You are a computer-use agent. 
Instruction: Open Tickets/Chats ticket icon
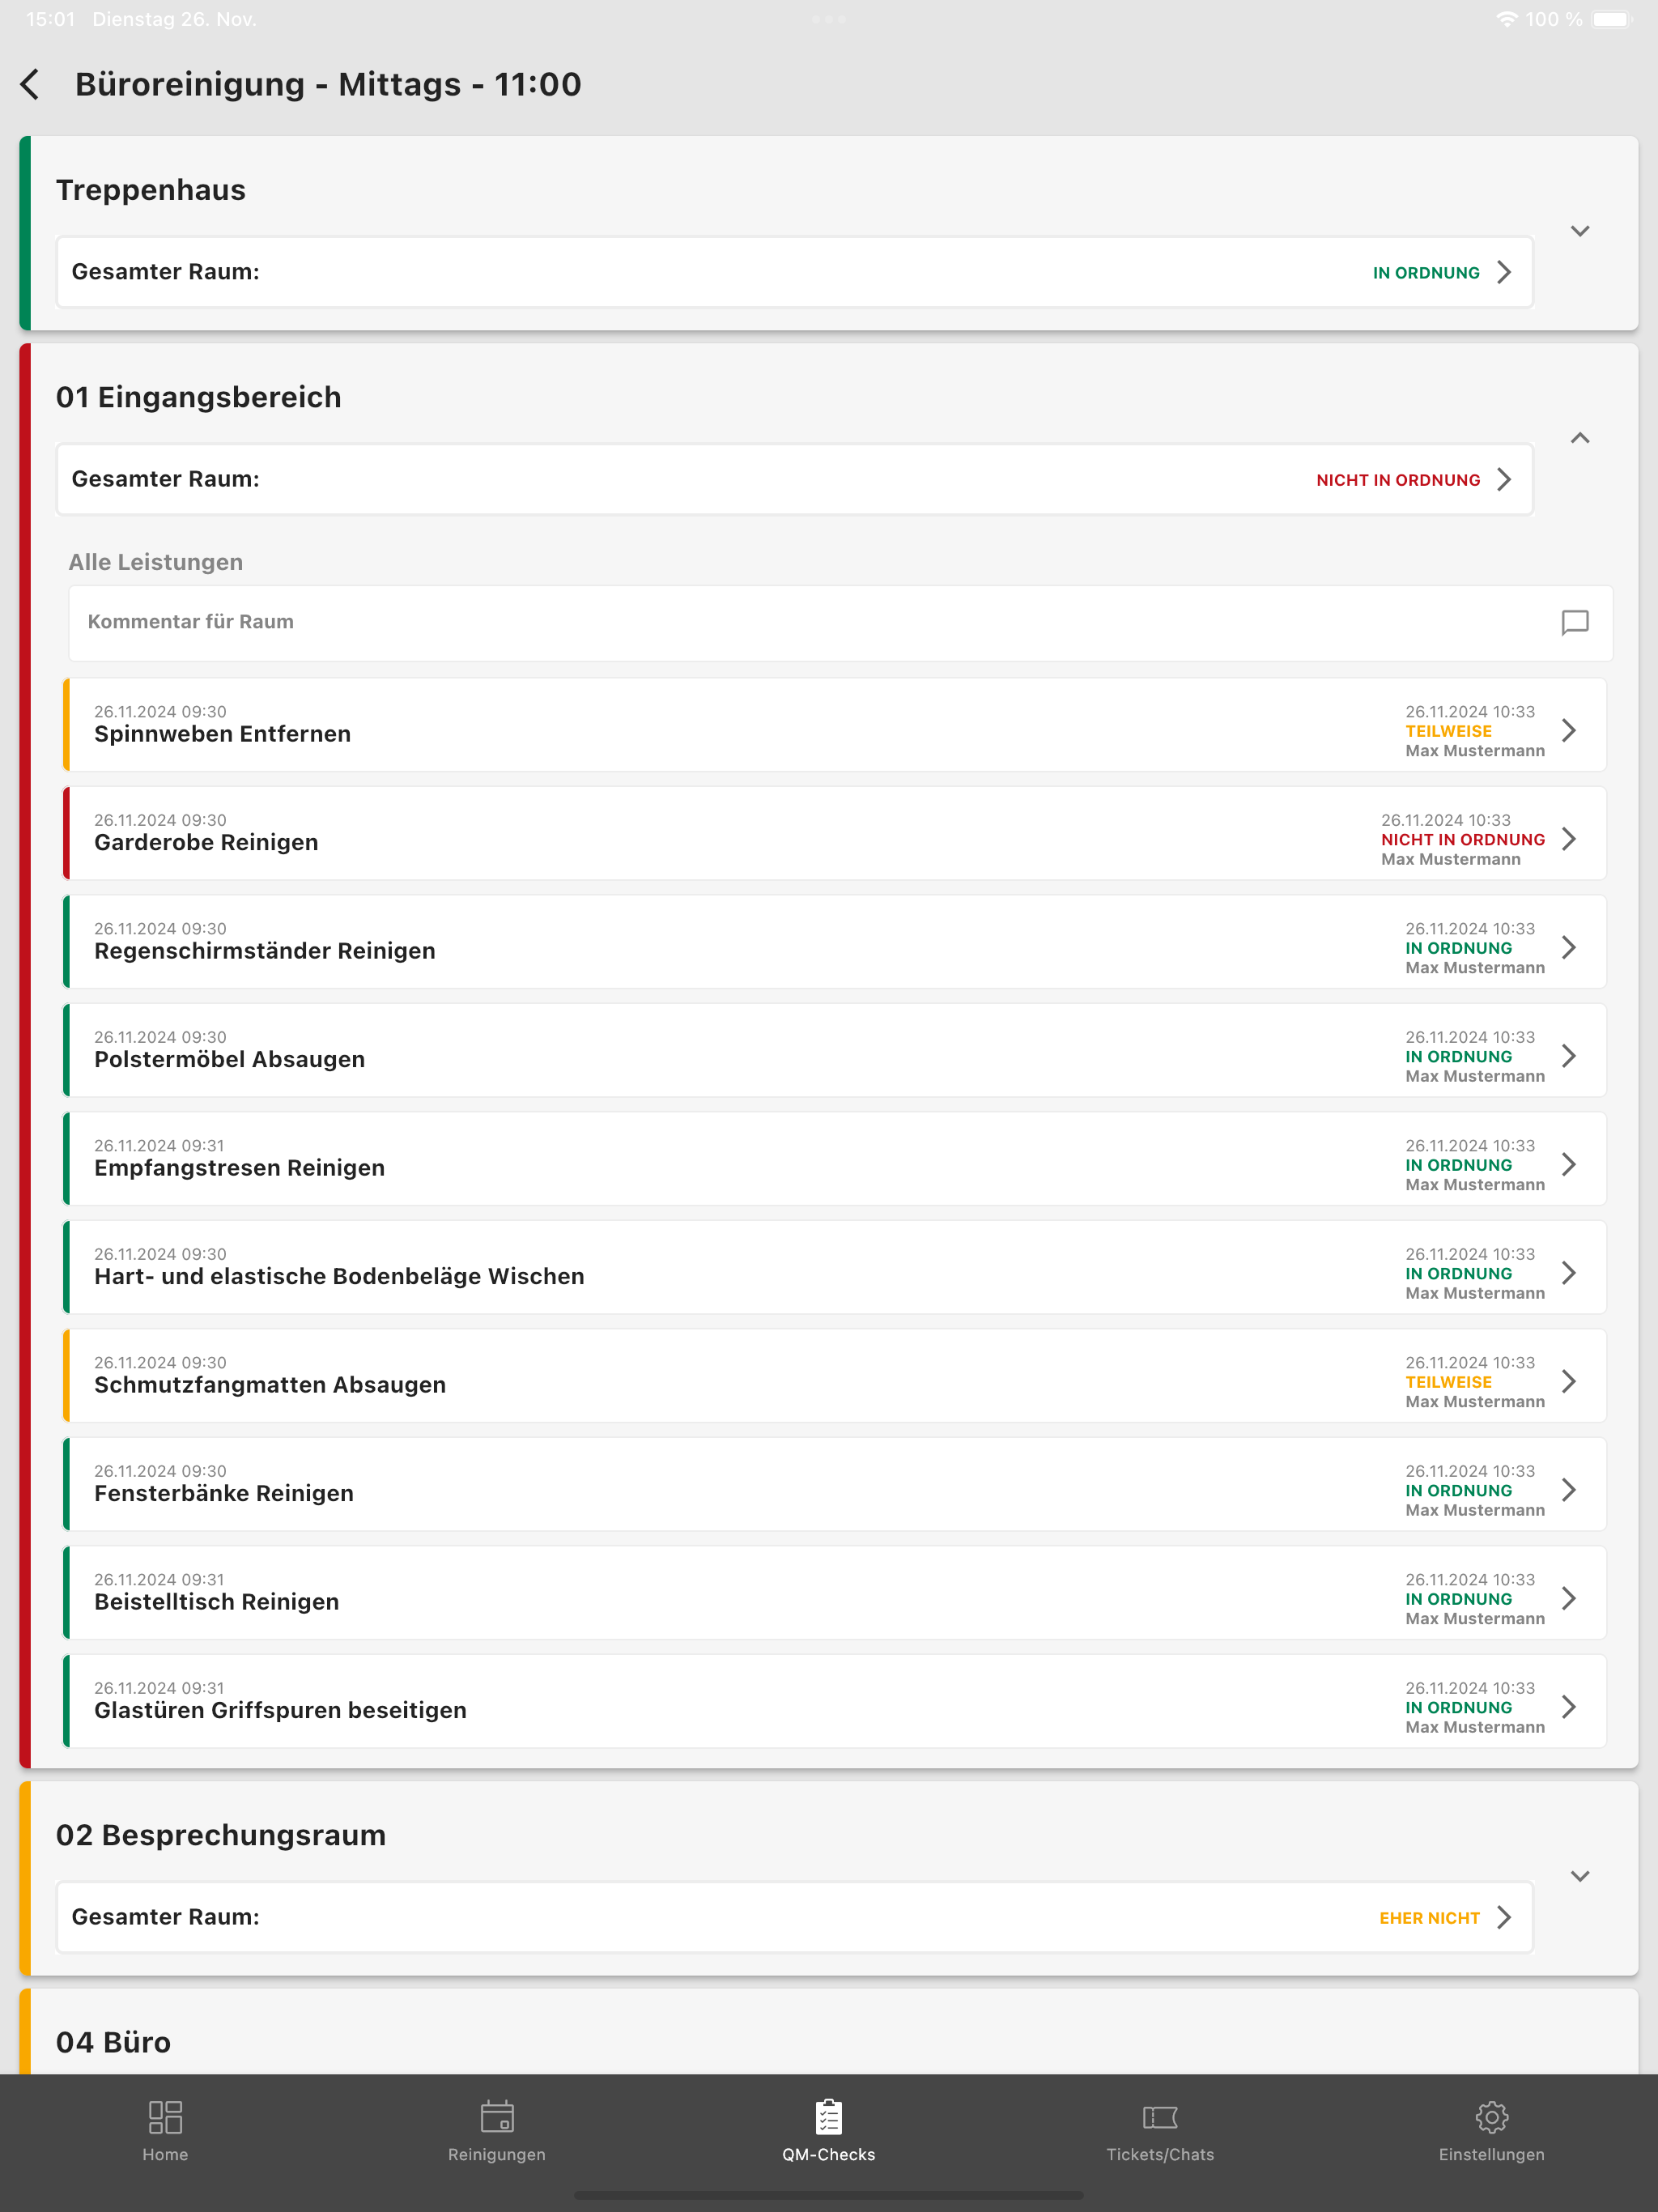pyautogui.click(x=1160, y=2117)
